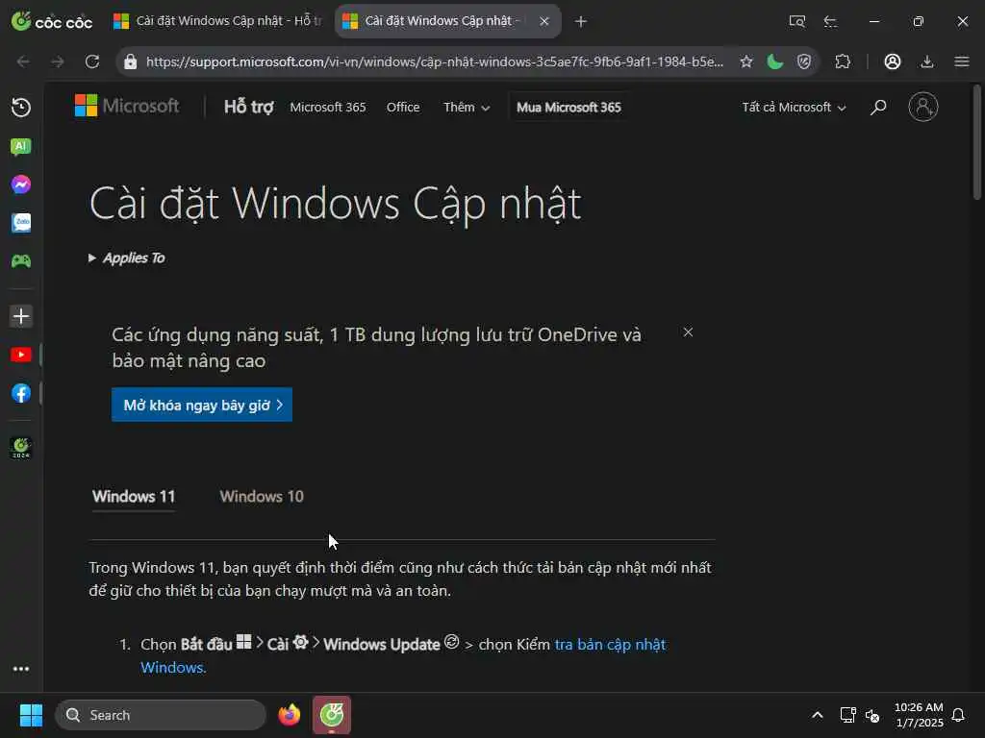
Task: Close the active browser tab
Action: click(544, 21)
